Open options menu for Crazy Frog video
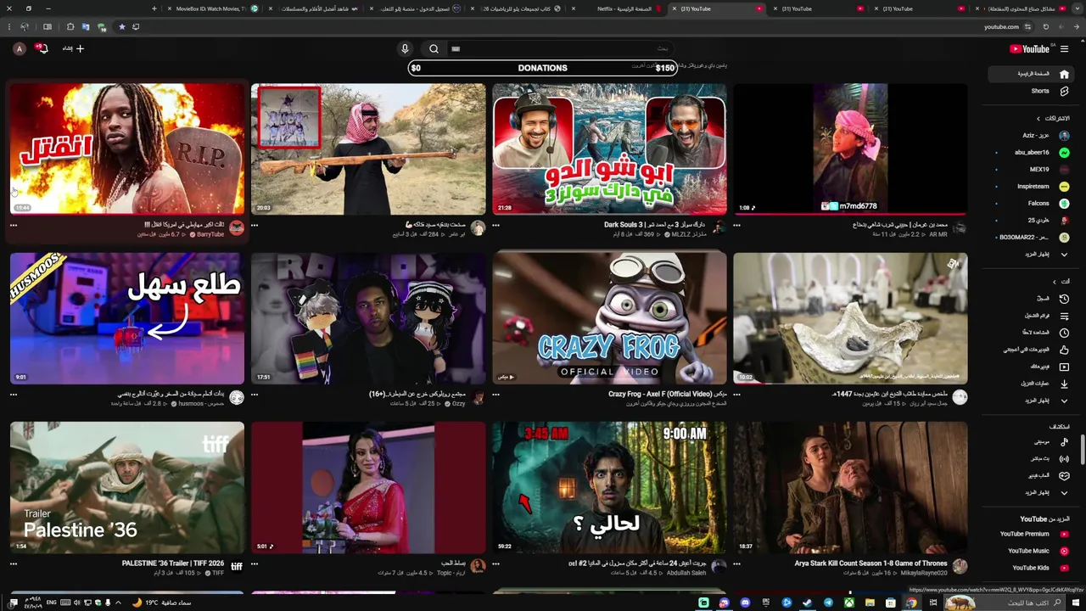Viewport: 1086px width, 611px height. (x=495, y=395)
